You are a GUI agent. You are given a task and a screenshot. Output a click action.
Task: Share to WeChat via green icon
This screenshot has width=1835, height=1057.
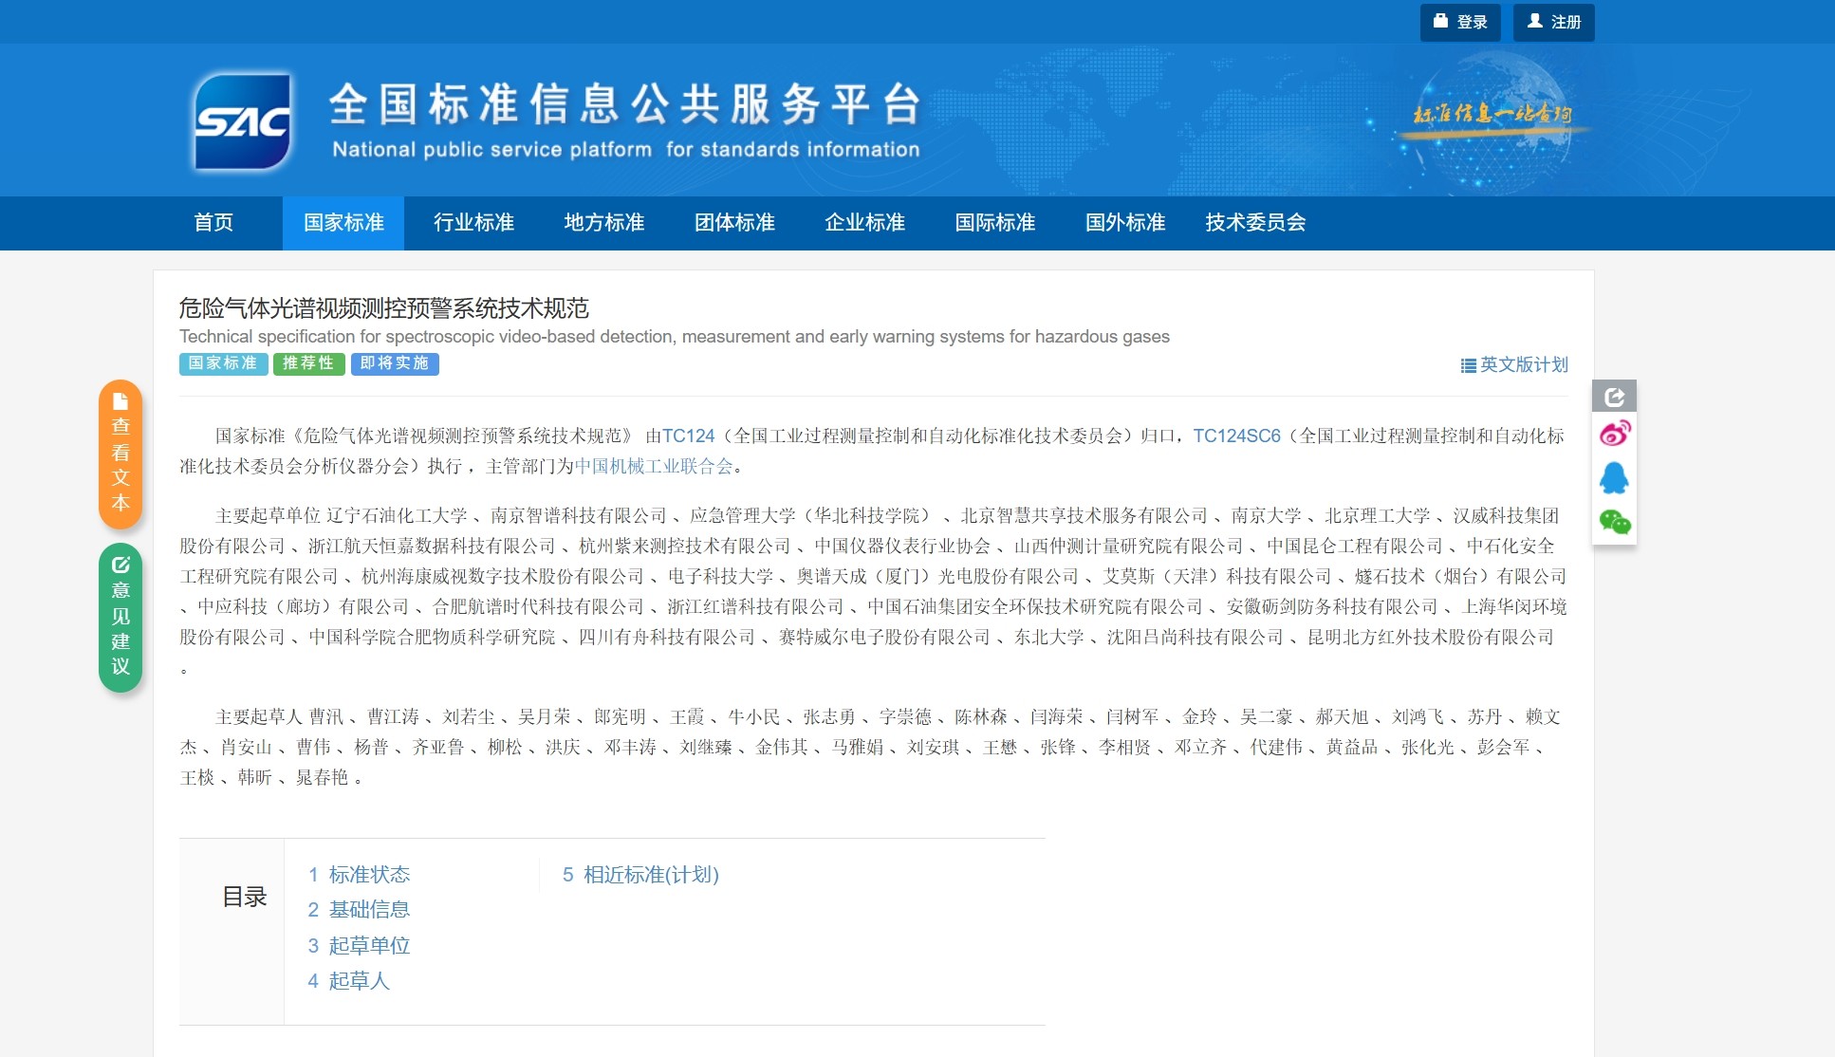(x=1614, y=522)
